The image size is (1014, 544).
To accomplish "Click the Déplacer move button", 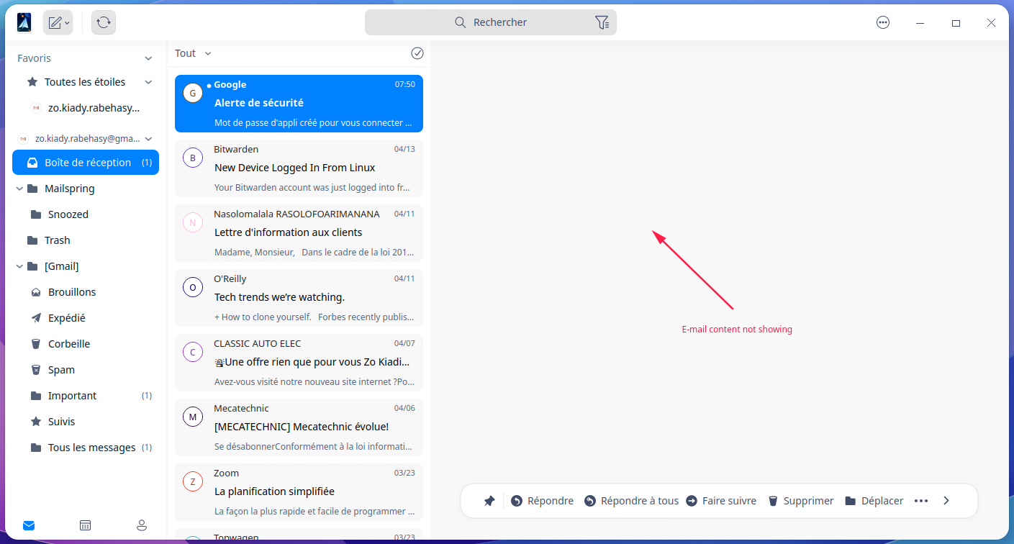I will (874, 501).
